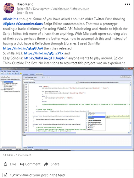Screen dimensions: 134x178
Task: Open Format menu in the embedded editor
Action: tap(9, 71)
